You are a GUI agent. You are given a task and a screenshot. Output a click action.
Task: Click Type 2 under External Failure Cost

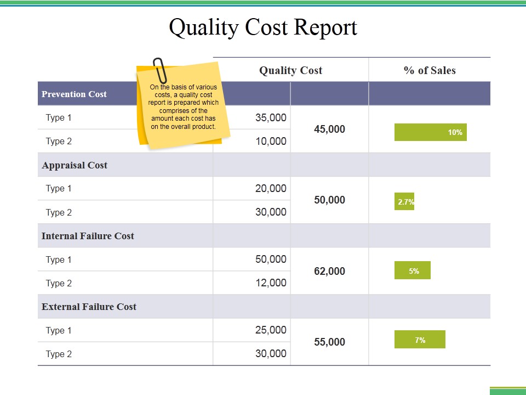click(x=59, y=354)
